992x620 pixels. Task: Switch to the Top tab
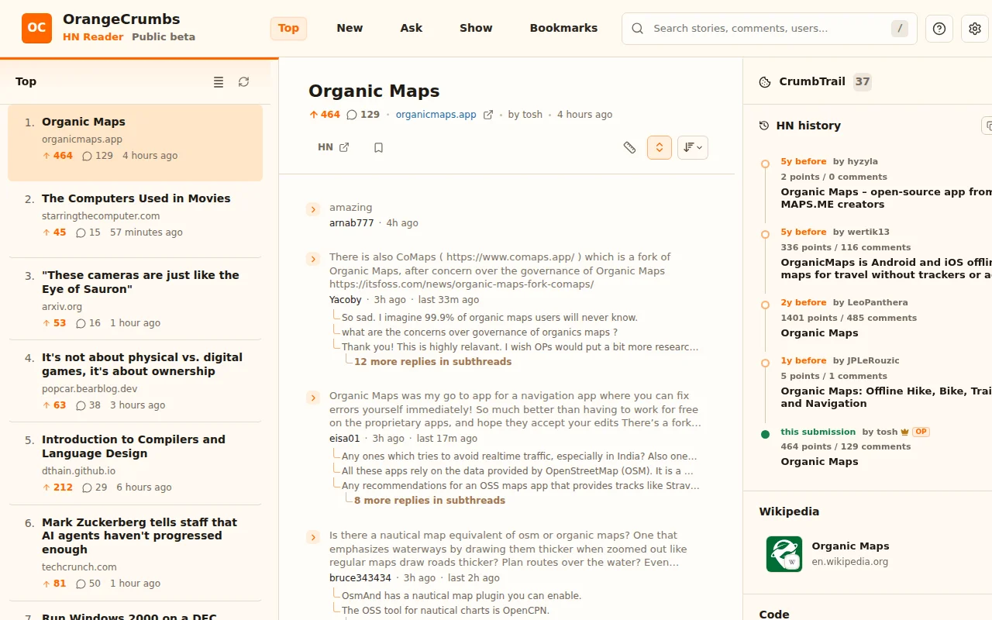click(288, 29)
